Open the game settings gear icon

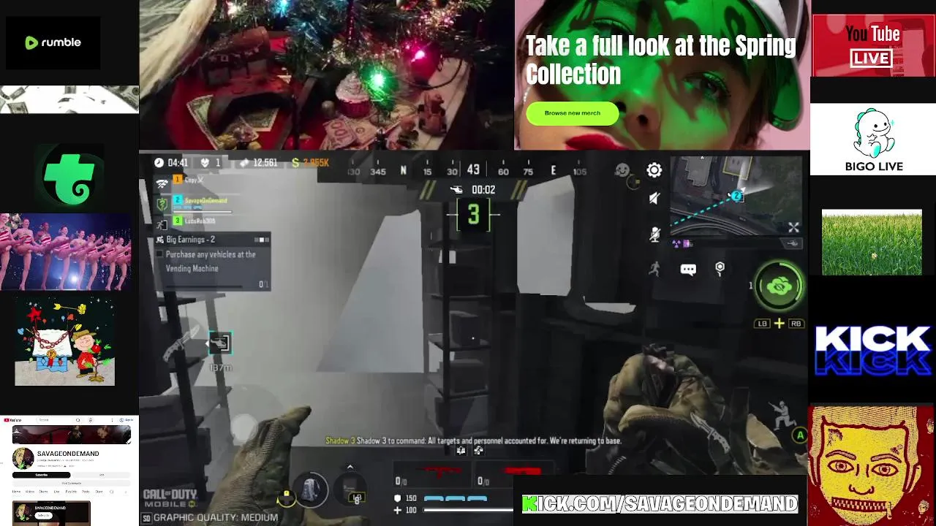[654, 170]
